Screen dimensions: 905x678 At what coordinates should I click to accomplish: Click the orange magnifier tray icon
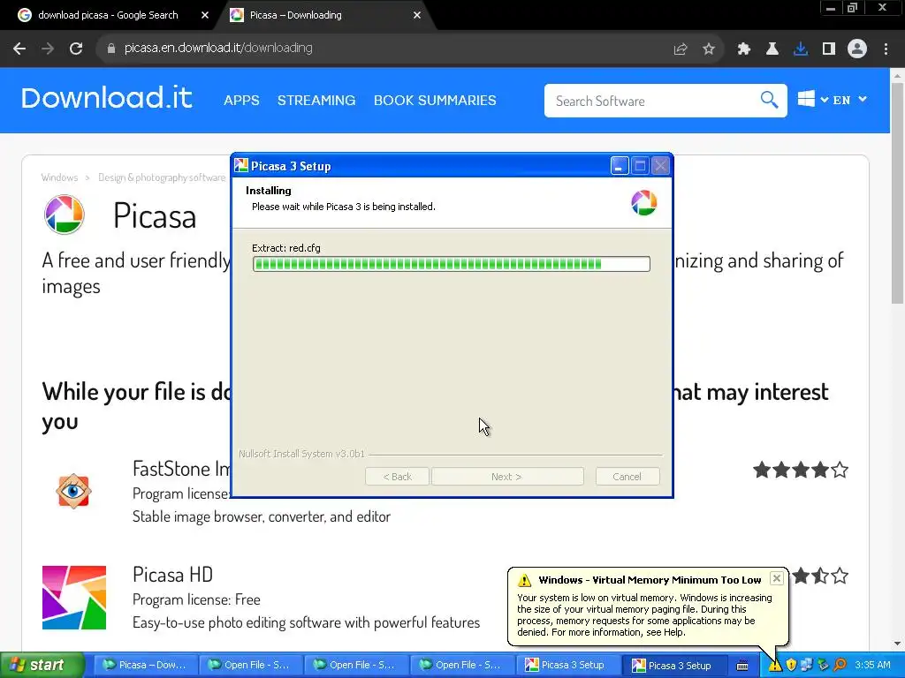[840, 666]
